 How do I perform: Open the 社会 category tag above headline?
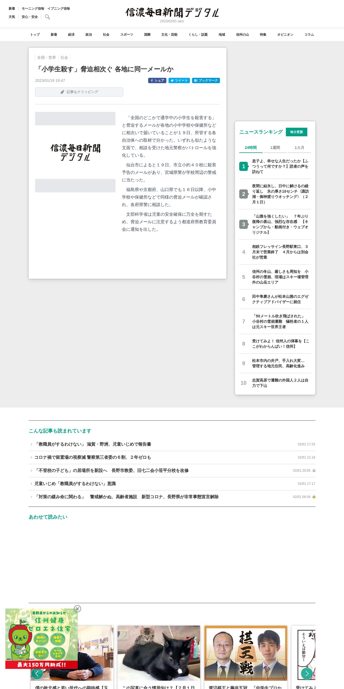coord(64,57)
